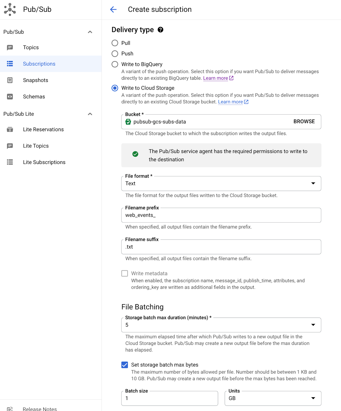Open Learn more link for BigQuery
This screenshot has height=411, width=341.
(215, 78)
